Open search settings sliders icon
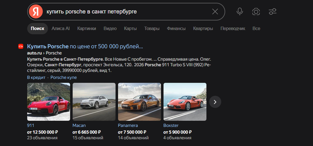 click(273, 12)
